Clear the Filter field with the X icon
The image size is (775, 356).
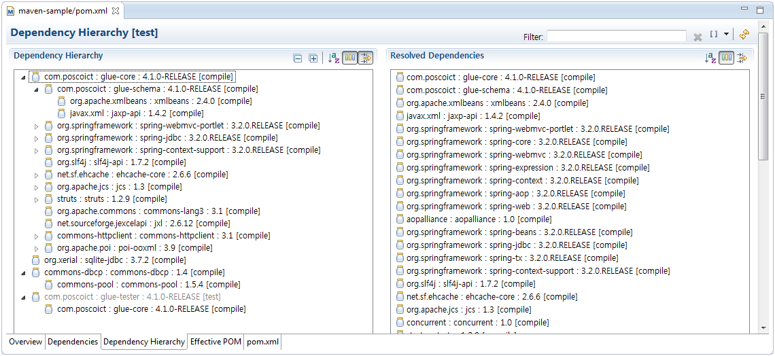pyautogui.click(x=698, y=37)
